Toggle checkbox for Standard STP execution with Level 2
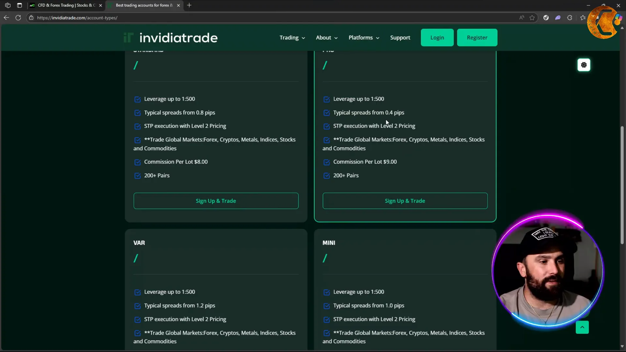 (x=138, y=126)
